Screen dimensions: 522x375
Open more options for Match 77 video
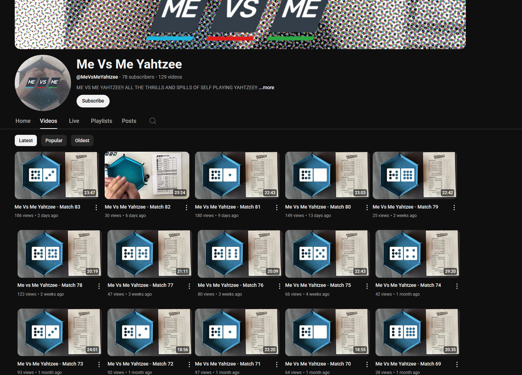tap(189, 286)
